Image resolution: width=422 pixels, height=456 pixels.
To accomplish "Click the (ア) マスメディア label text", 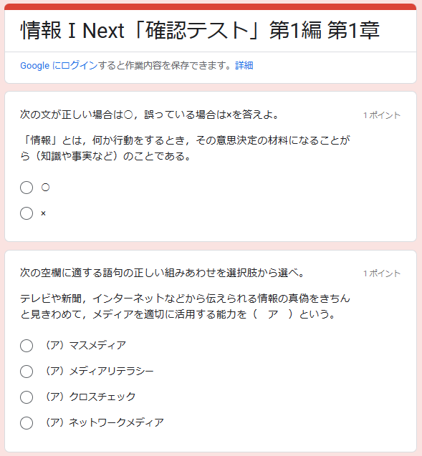I will (x=85, y=345).
